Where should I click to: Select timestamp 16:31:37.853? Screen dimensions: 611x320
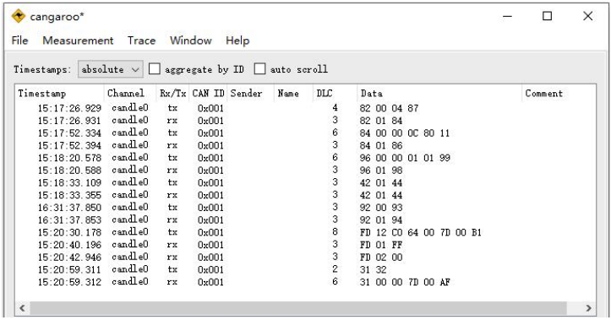click(69, 220)
